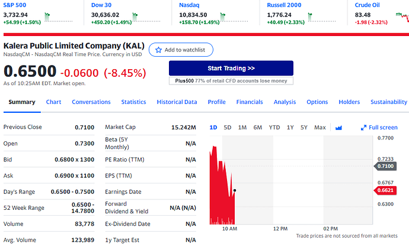Open Crude Oil mini sparkline chart
Screen dimensions: 409x250
pyautogui.click(x=402, y=17)
